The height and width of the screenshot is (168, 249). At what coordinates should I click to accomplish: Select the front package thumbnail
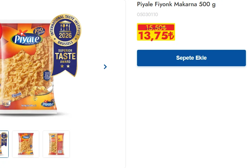pos(26,144)
